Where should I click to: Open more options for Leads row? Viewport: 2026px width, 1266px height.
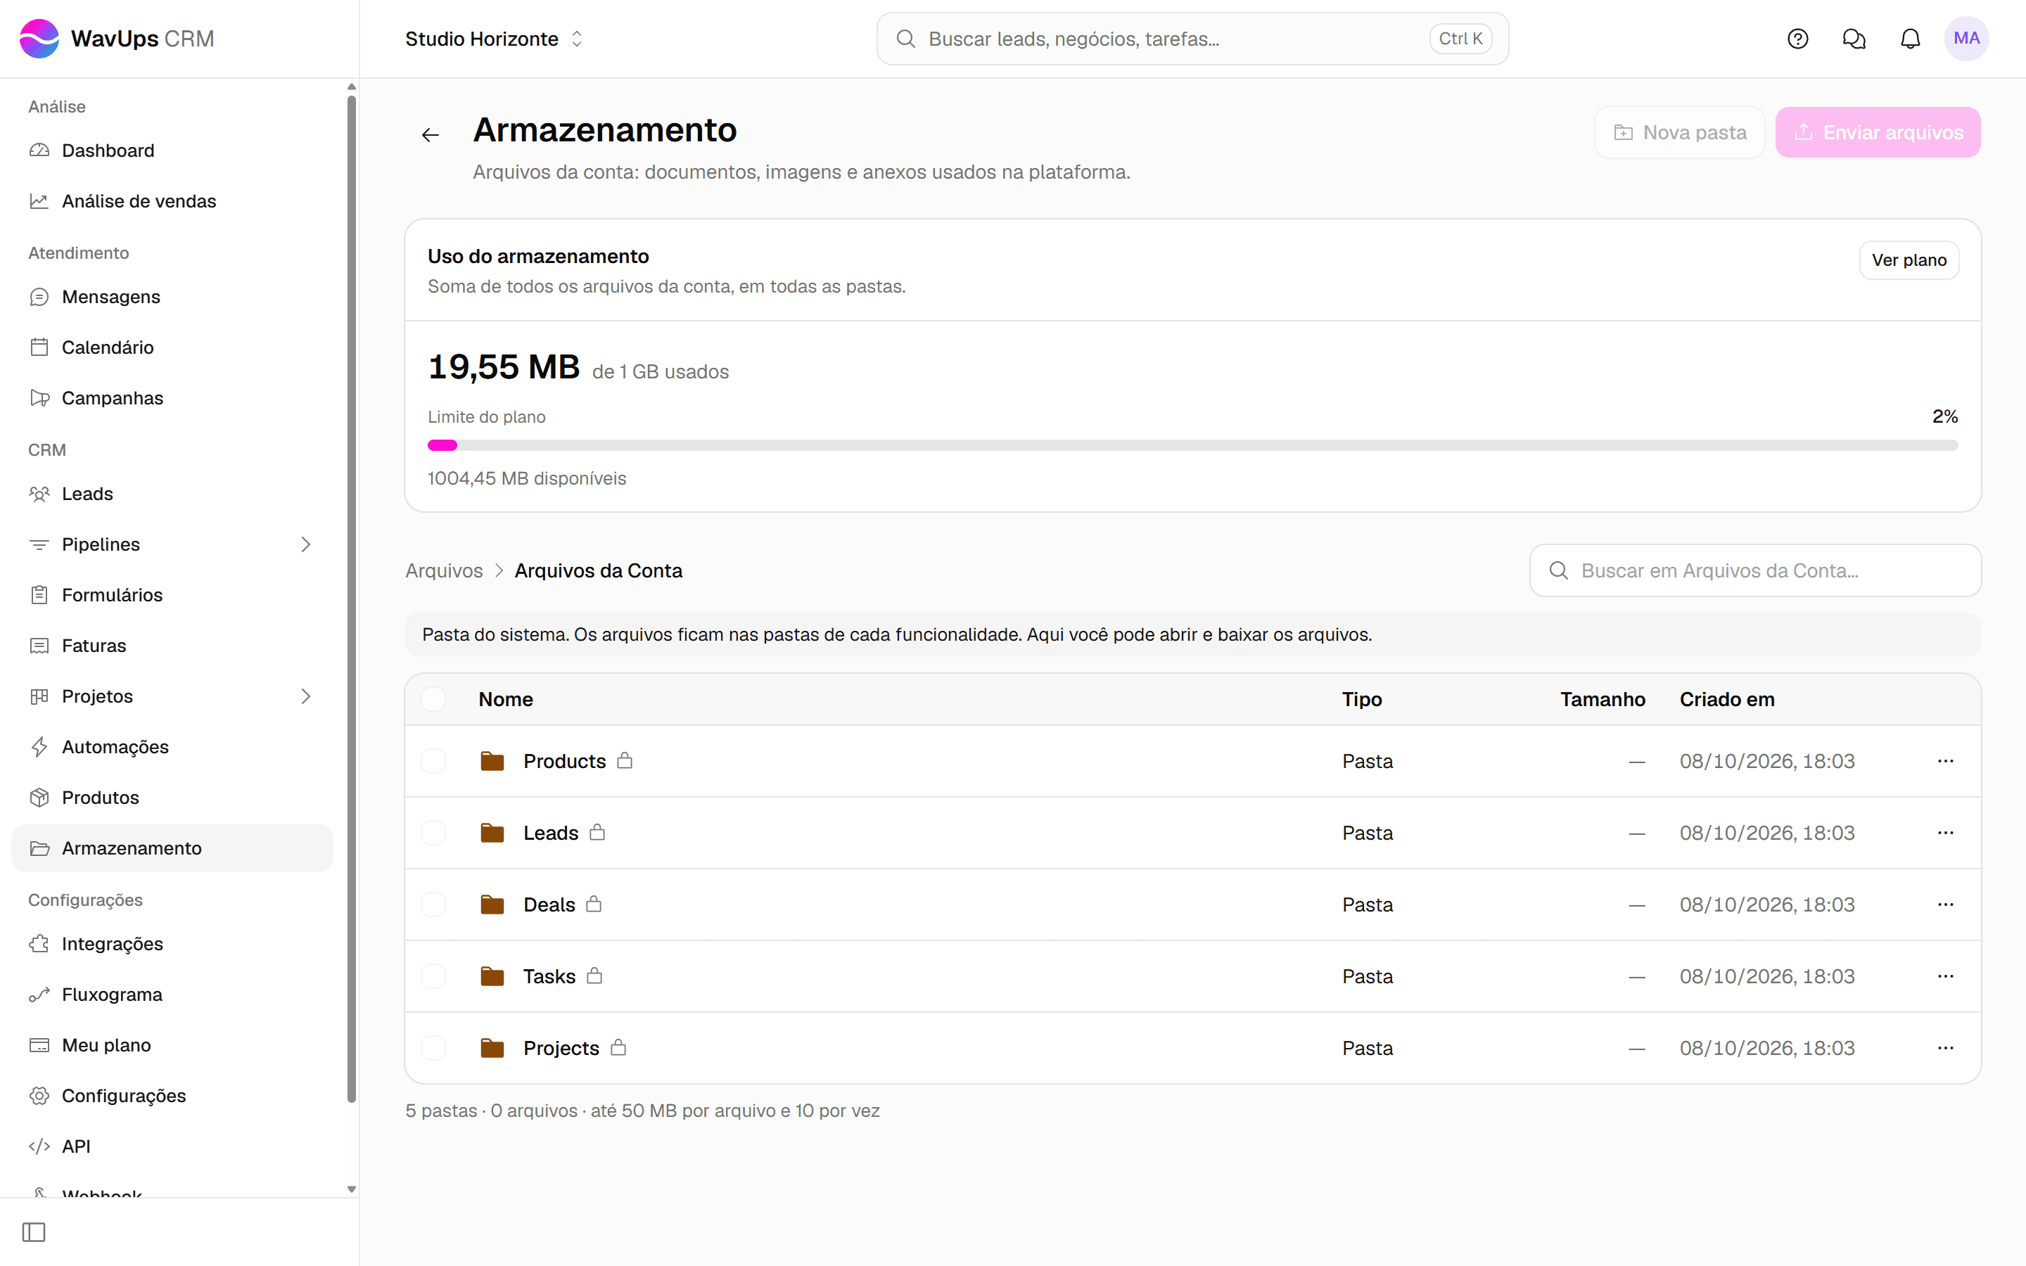pyautogui.click(x=1945, y=833)
